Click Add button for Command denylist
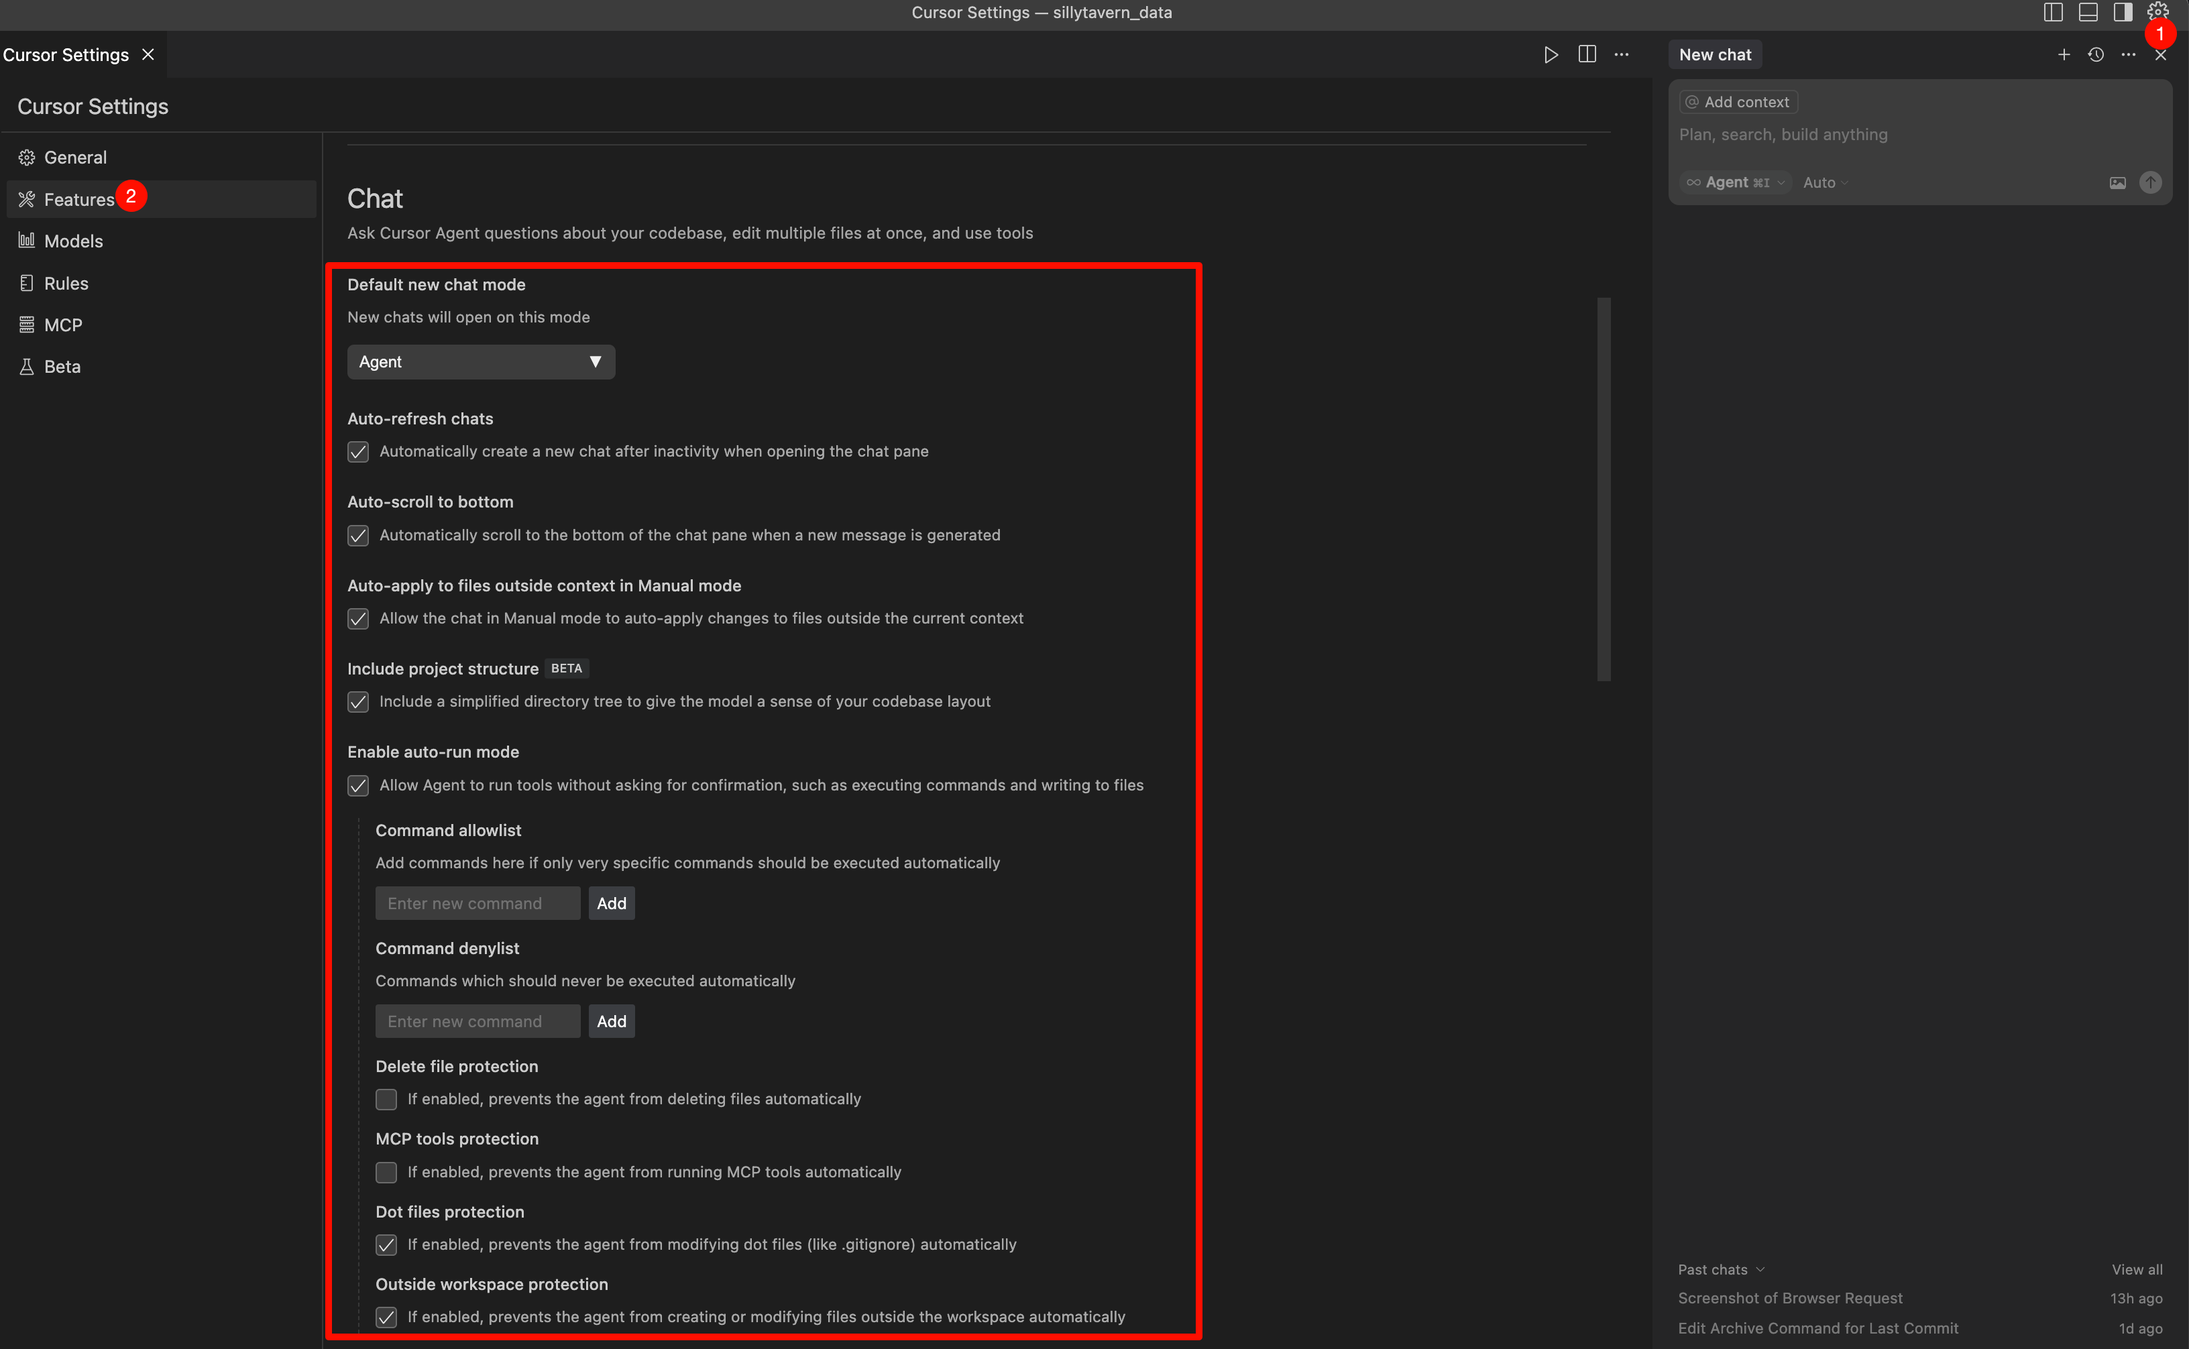The width and height of the screenshot is (2189, 1349). click(x=611, y=1020)
